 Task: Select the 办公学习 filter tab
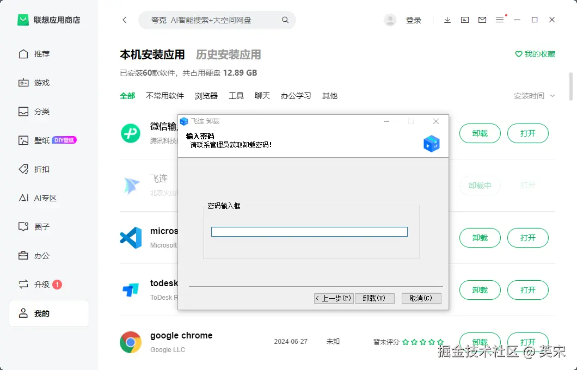[296, 96]
